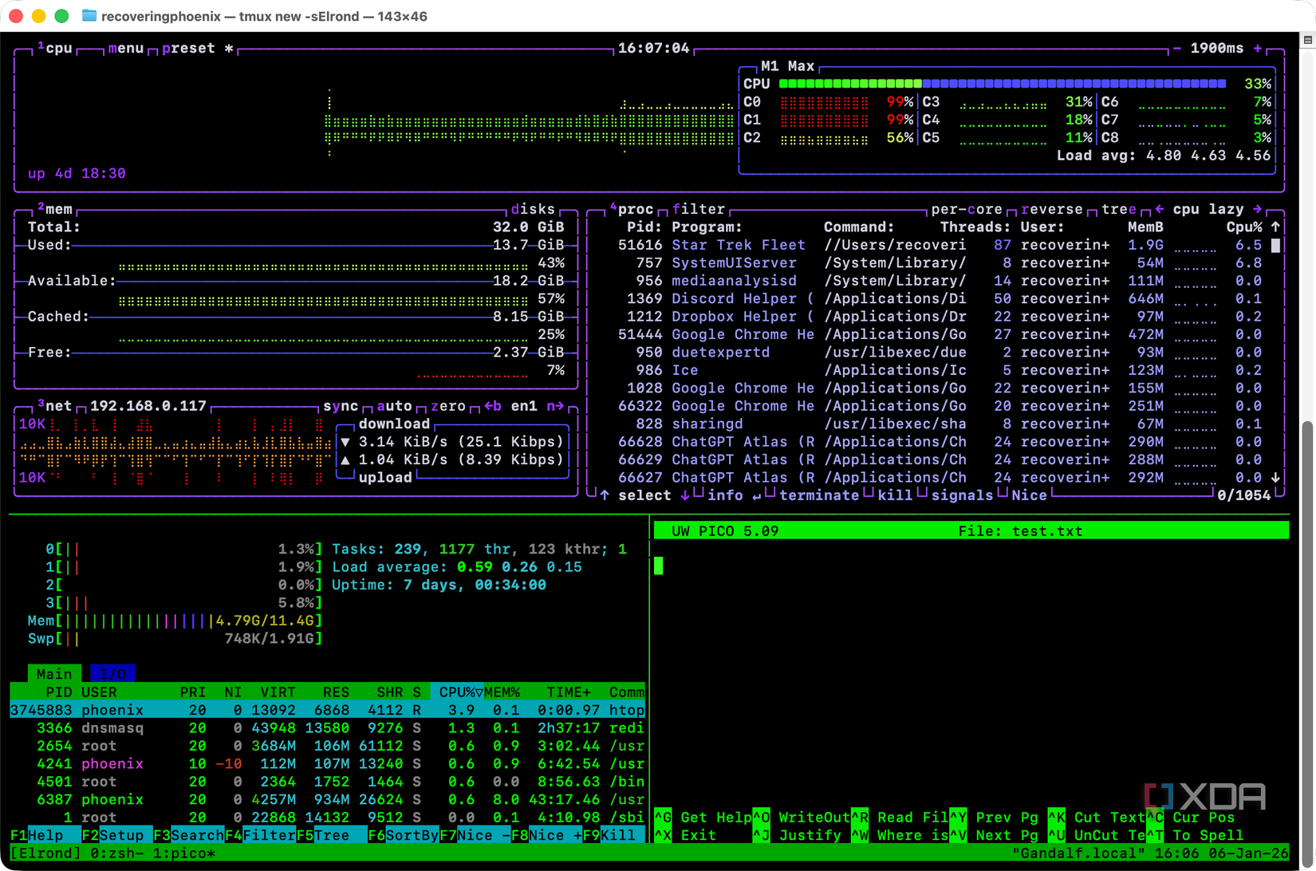Image resolution: width=1316 pixels, height=871 pixels.
Task: Click the terminal window's vertical scrollbar
Action: [1307, 638]
